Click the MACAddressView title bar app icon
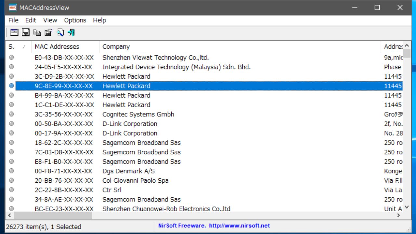This screenshot has height=234, width=416. [13, 7]
